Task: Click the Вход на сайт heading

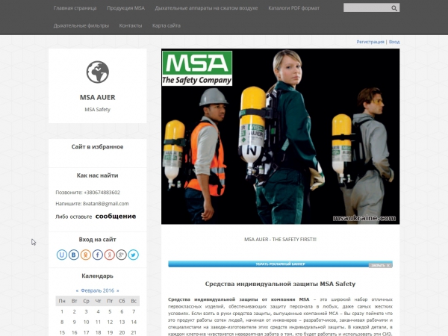Action: tap(97, 240)
